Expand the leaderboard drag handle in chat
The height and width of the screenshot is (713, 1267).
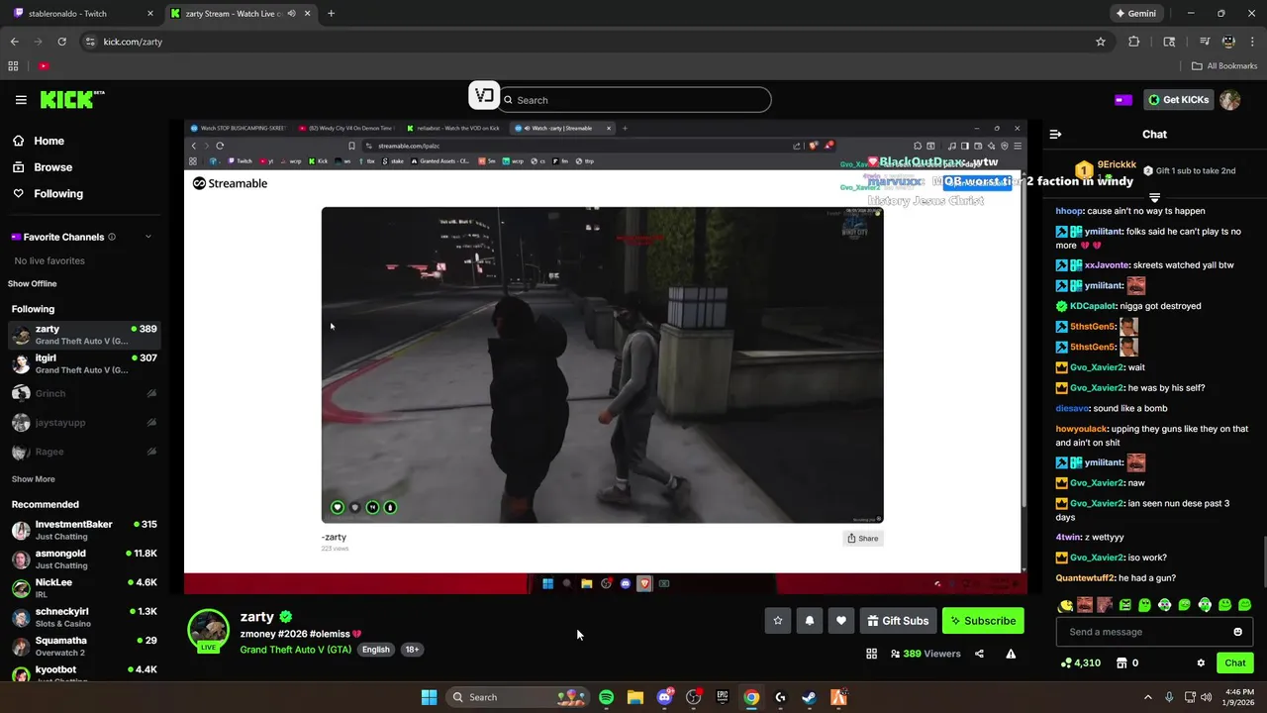(1154, 198)
